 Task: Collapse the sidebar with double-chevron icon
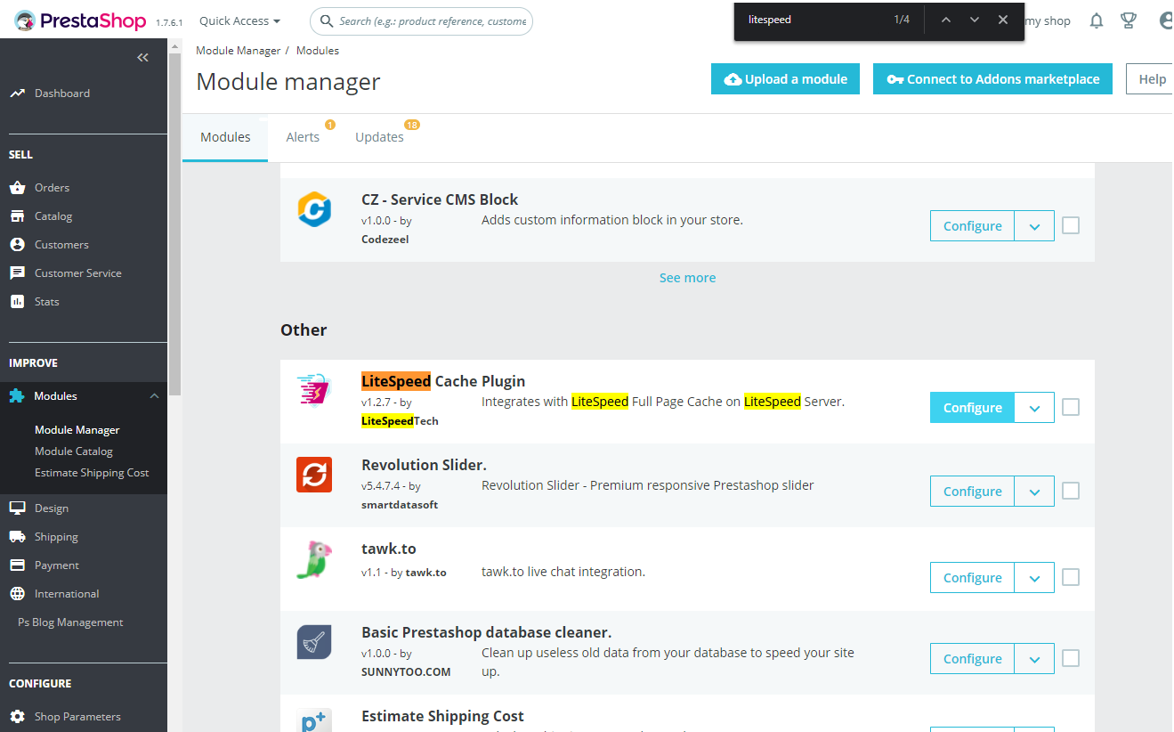tap(142, 57)
